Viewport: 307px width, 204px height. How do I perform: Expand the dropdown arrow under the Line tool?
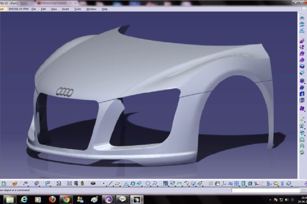pos(113,186)
